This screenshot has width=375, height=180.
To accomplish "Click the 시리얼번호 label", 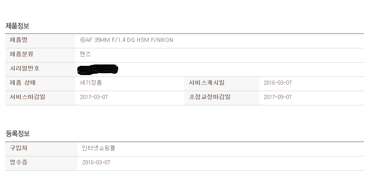I will (x=24, y=69).
